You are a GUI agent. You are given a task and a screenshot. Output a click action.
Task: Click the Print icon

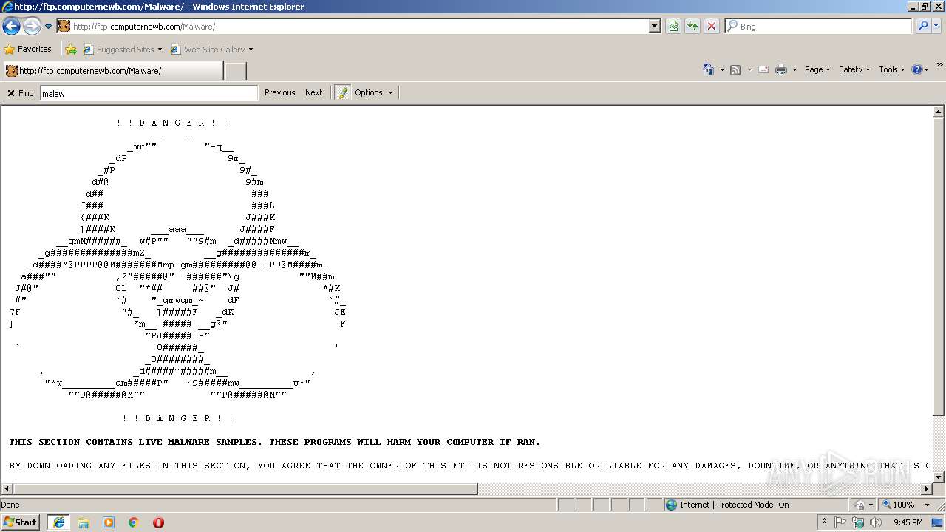point(781,69)
